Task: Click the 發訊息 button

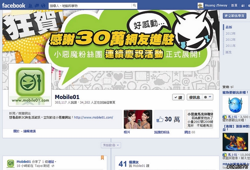Action: click(x=195, y=97)
